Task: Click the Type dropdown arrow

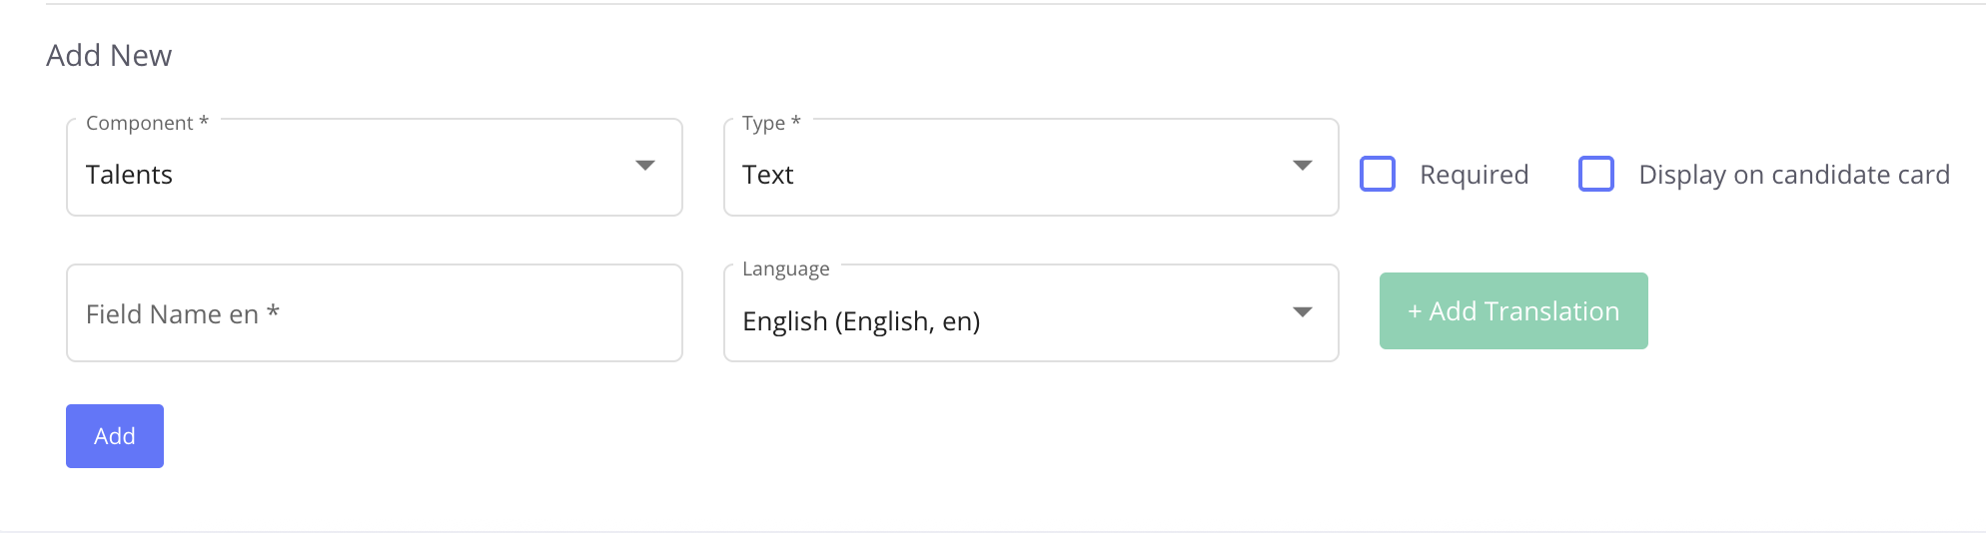Action: [x=1302, y=166]
